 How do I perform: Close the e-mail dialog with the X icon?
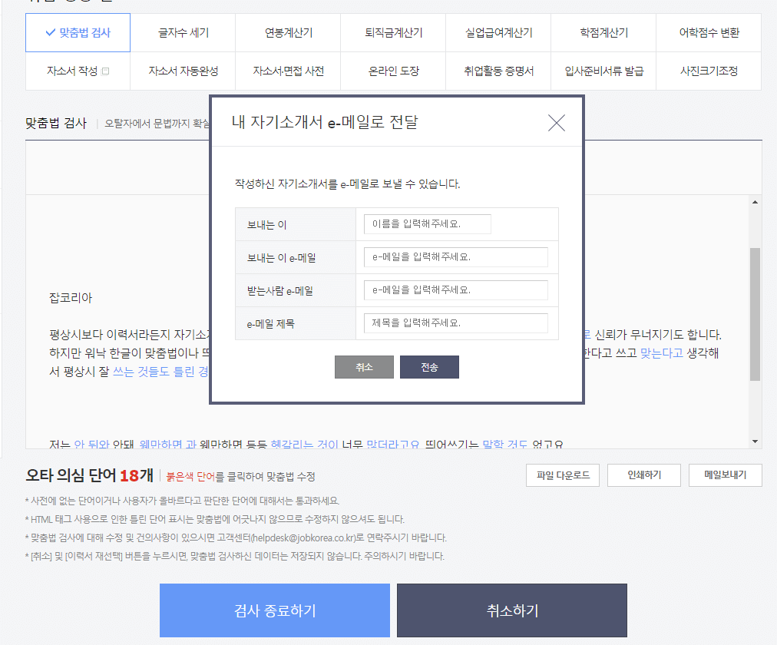(x=557, y=122)
